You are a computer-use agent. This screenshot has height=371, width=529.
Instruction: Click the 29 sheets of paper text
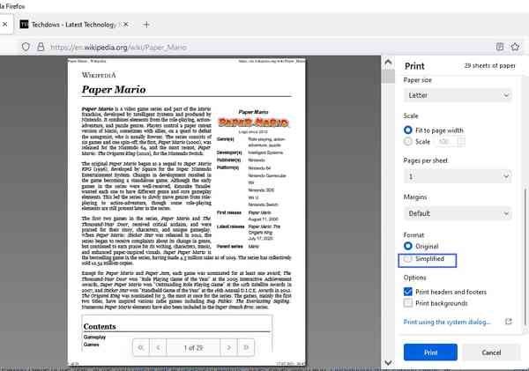point(489,66)
